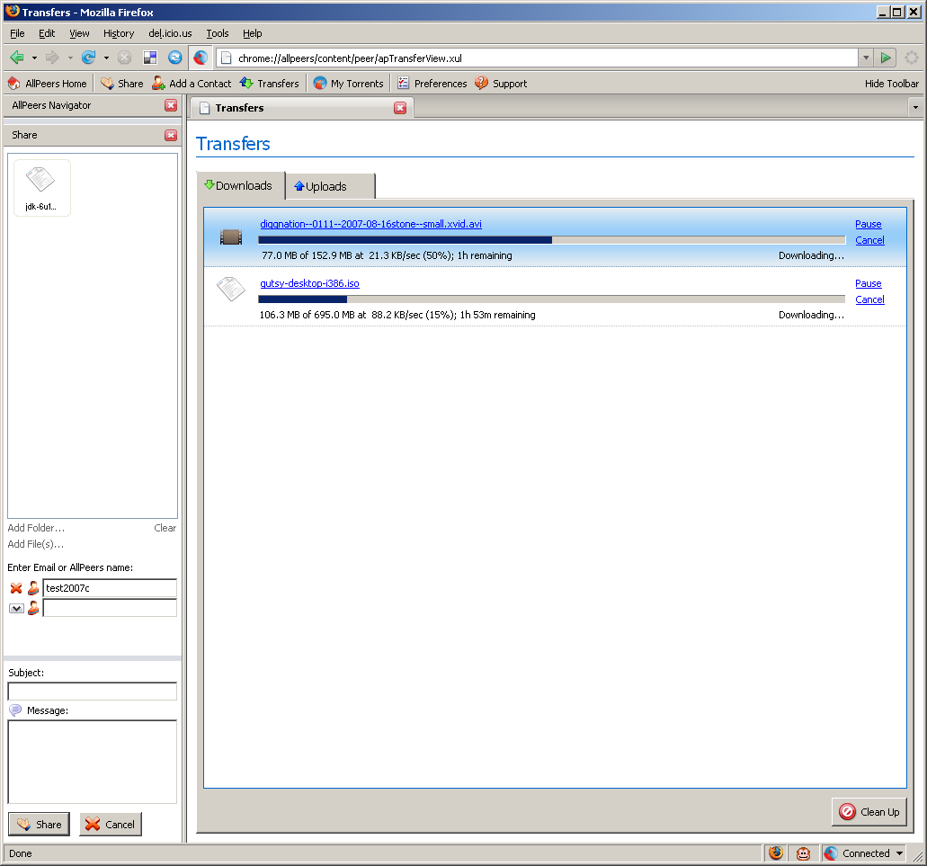Viewport: 927px width, 866px height.
Task: Open the History menu
Action: point(119,33)
